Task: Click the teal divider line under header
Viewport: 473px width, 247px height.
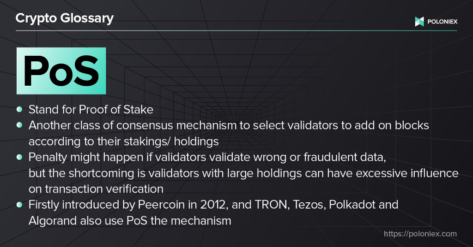Action: [236, 31]
